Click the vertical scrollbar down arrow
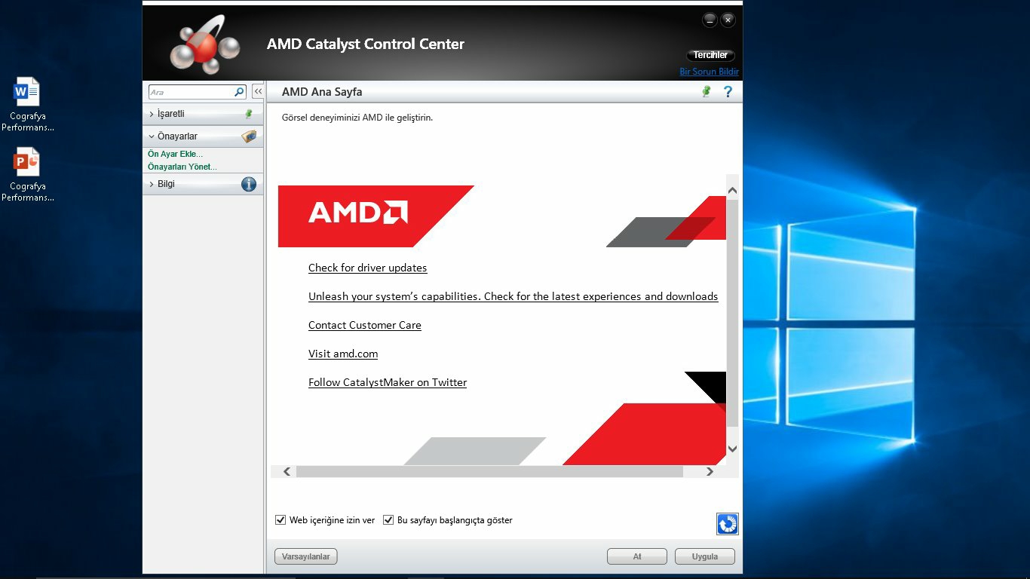The image size is (1030, 579). tap(732, 449)
